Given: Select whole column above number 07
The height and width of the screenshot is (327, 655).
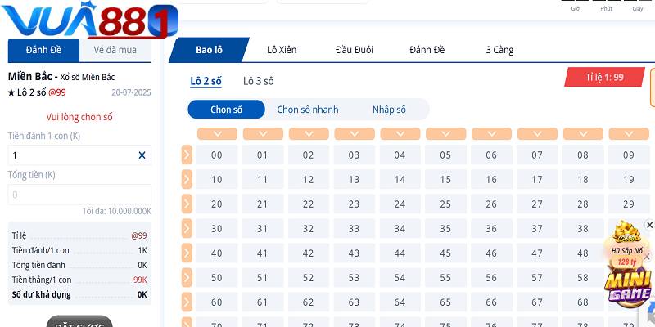Looking at the screenshot, I should coord(537,133).
